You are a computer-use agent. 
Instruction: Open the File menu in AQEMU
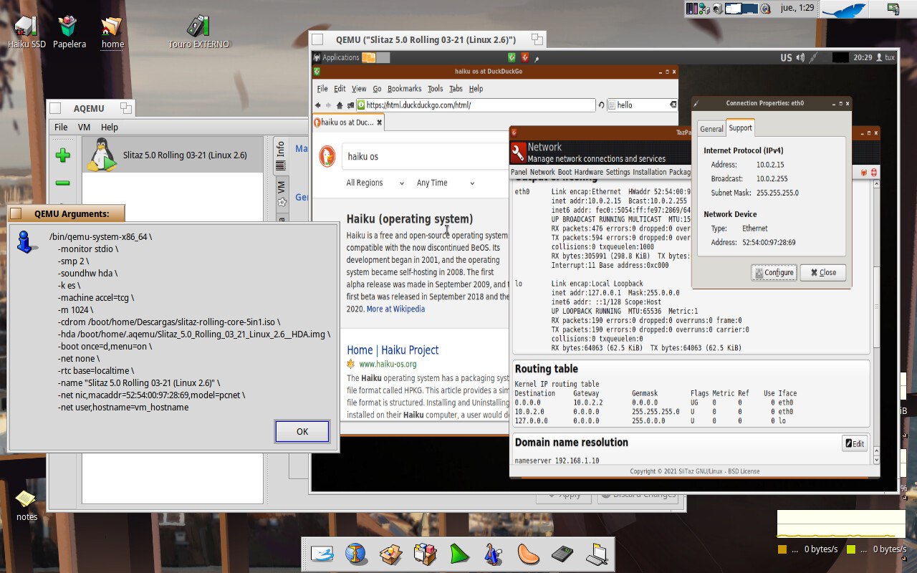(x=61, y=127)
